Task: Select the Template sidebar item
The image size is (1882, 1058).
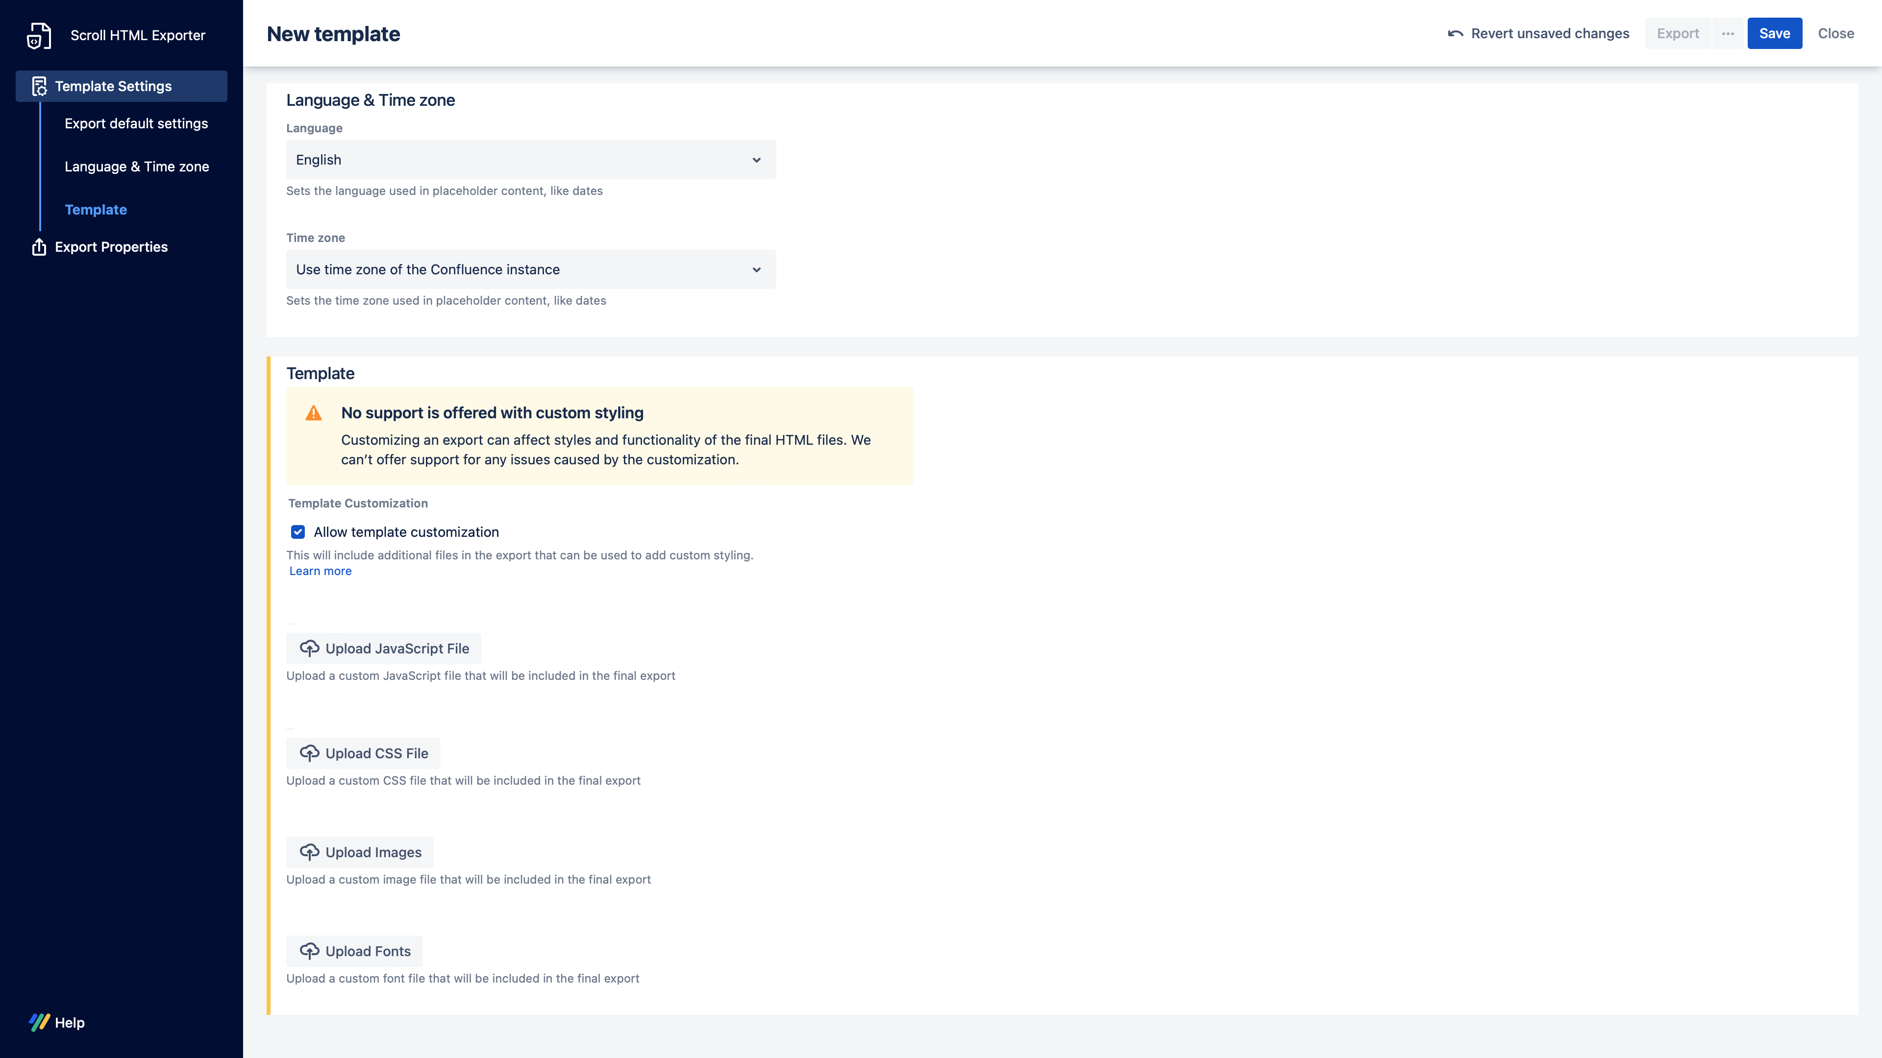Action: 96,210
